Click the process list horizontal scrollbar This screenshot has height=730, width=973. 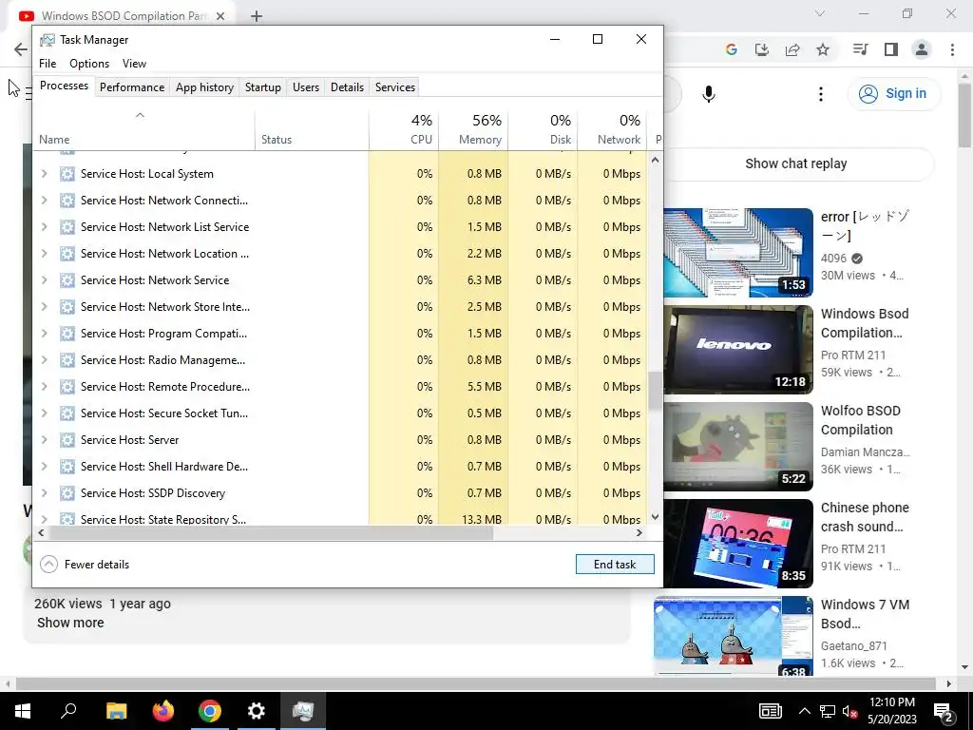coord(271,532)
